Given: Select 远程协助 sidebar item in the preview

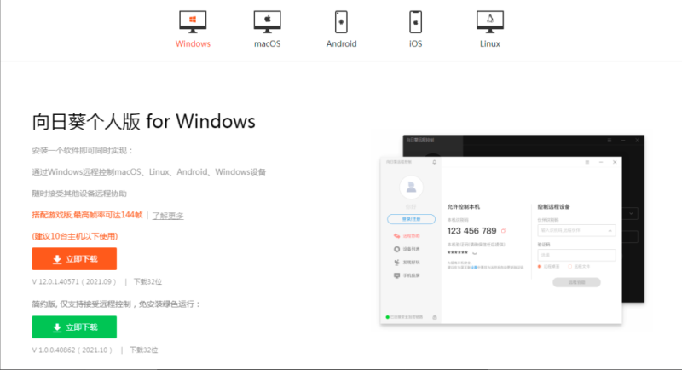Looking at the screenshot, I should (407, 236).
